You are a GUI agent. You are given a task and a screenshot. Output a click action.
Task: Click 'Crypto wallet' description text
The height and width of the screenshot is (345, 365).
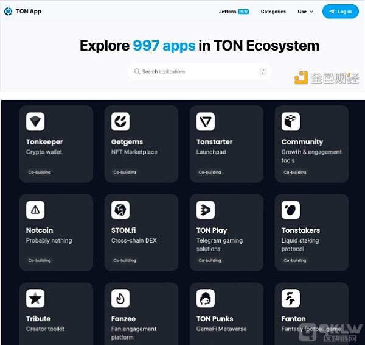point(44,152)
